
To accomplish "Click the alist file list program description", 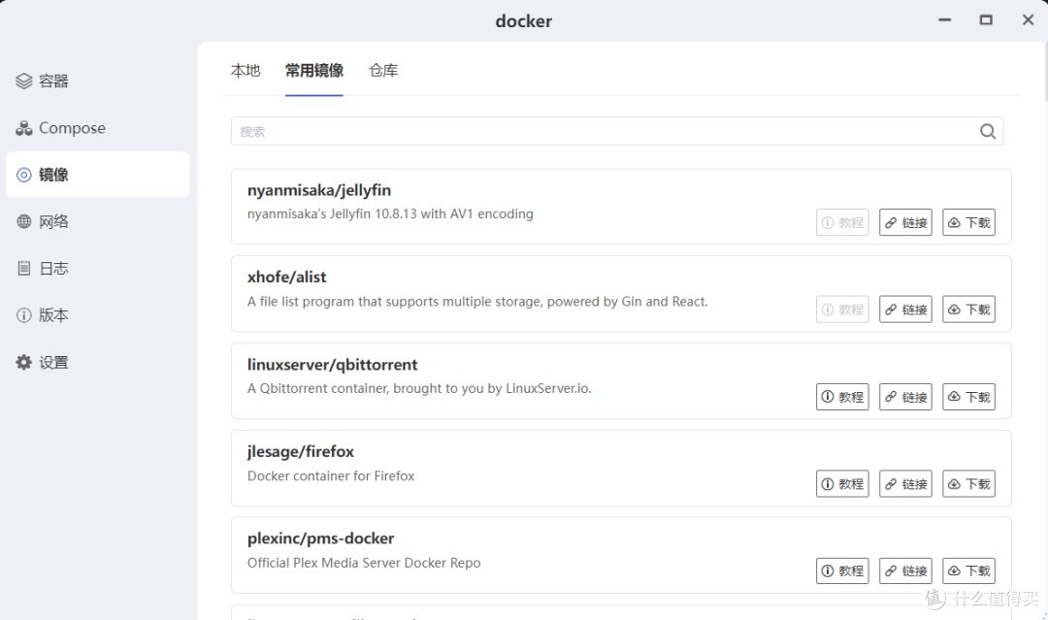I will (477, 302).
